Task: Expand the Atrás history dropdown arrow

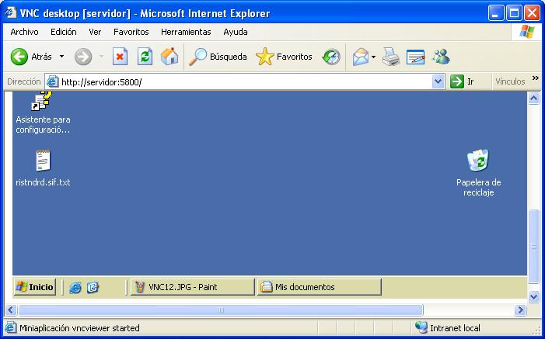Action: coord(62,57)
